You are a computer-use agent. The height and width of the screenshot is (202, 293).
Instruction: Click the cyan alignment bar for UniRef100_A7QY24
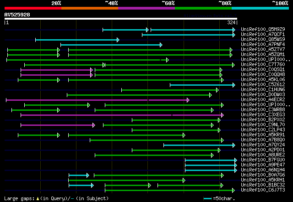(x=200, y=145)
